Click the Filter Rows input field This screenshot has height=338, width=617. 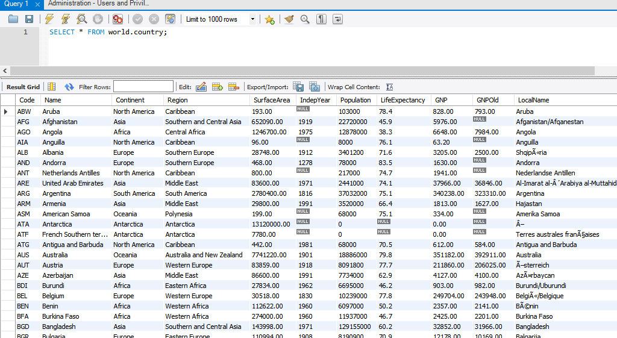[143, 87]
